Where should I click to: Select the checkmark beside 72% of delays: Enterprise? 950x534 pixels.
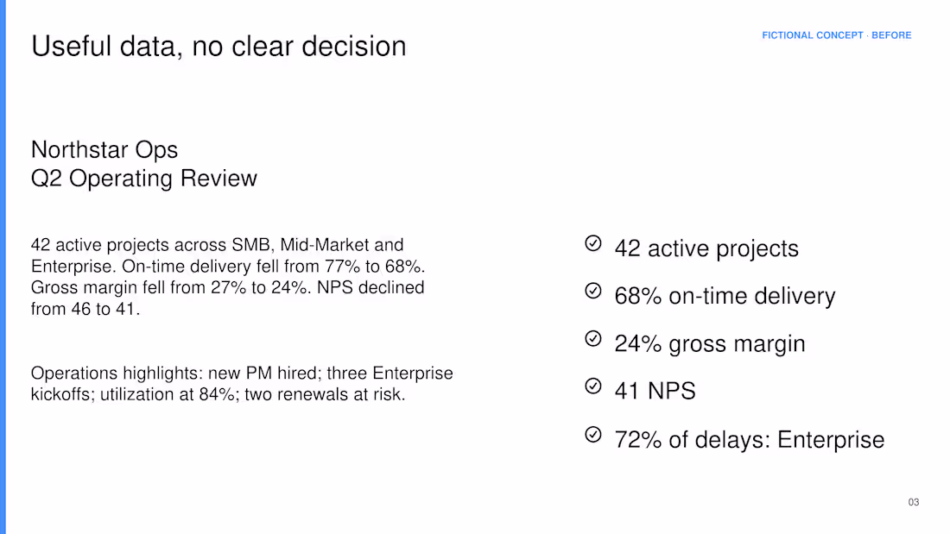(x=593, y=434)
